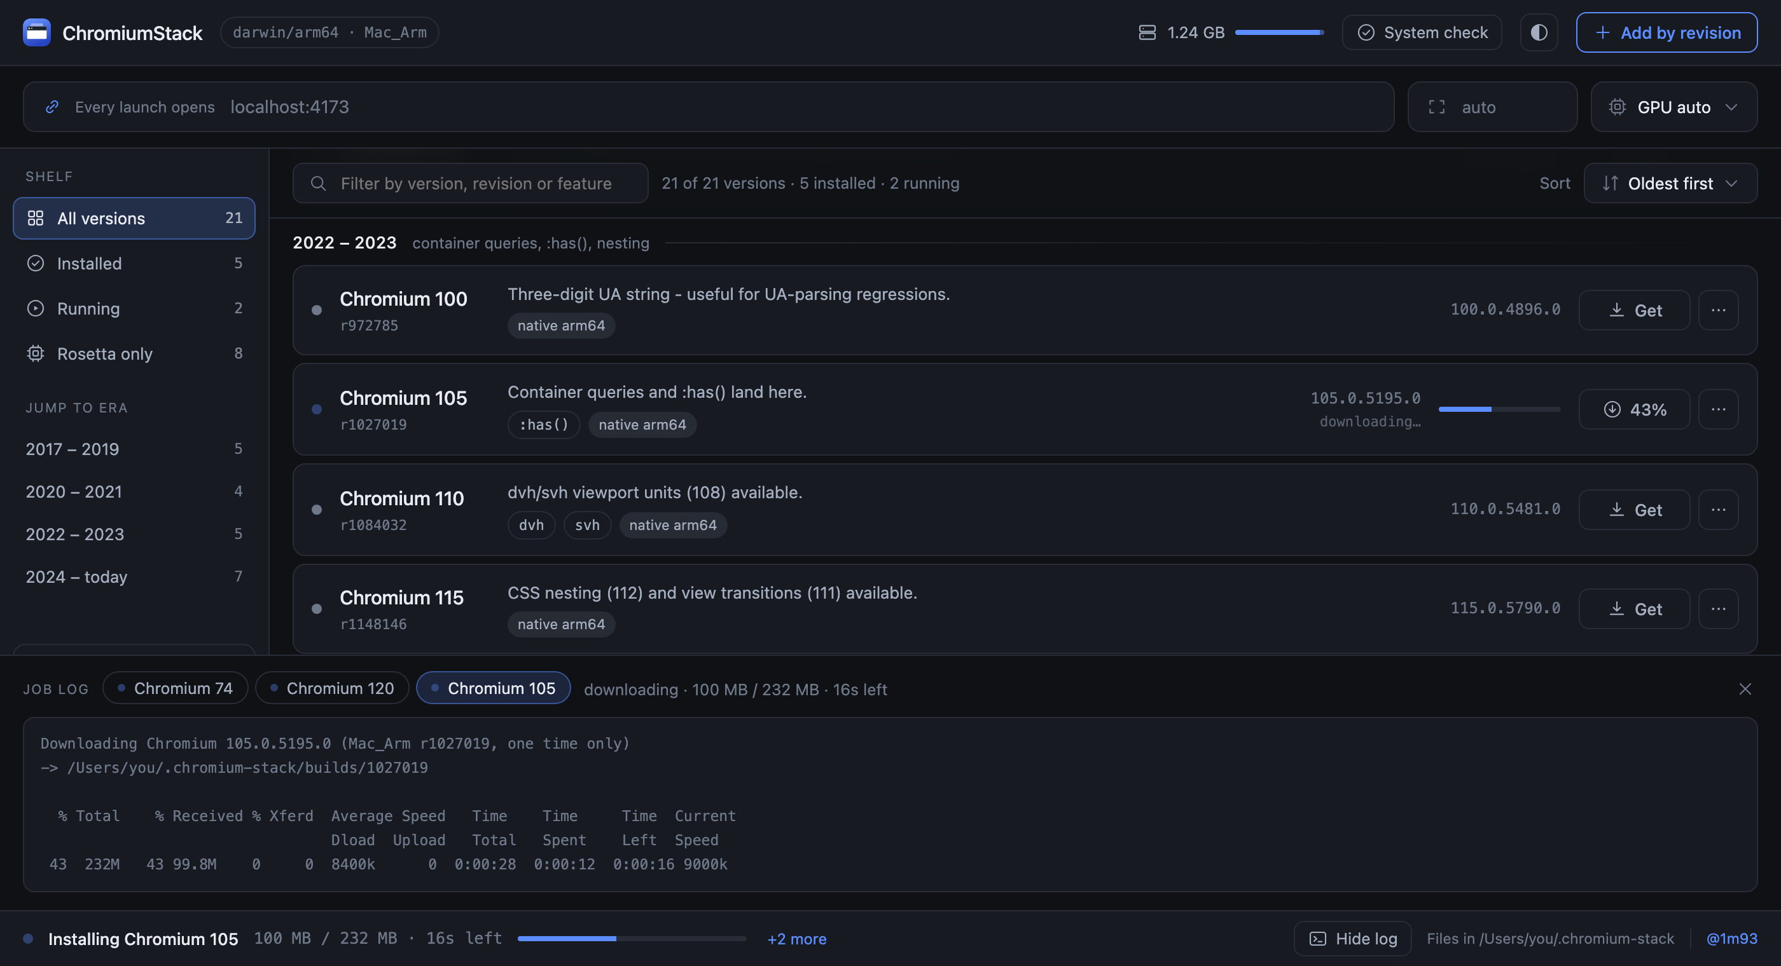Open the Oldest first sort dropdown
Screen dimensions: 1781x966
pyautogui.click(x=1670, y=183)
